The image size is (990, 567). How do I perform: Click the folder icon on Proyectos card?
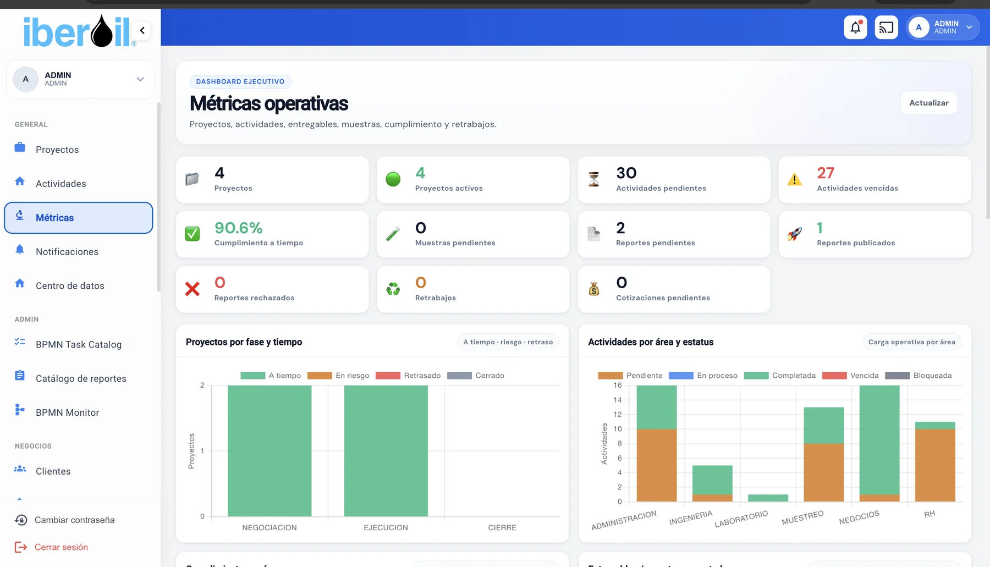pyautogui.click(x=192, y=179)
